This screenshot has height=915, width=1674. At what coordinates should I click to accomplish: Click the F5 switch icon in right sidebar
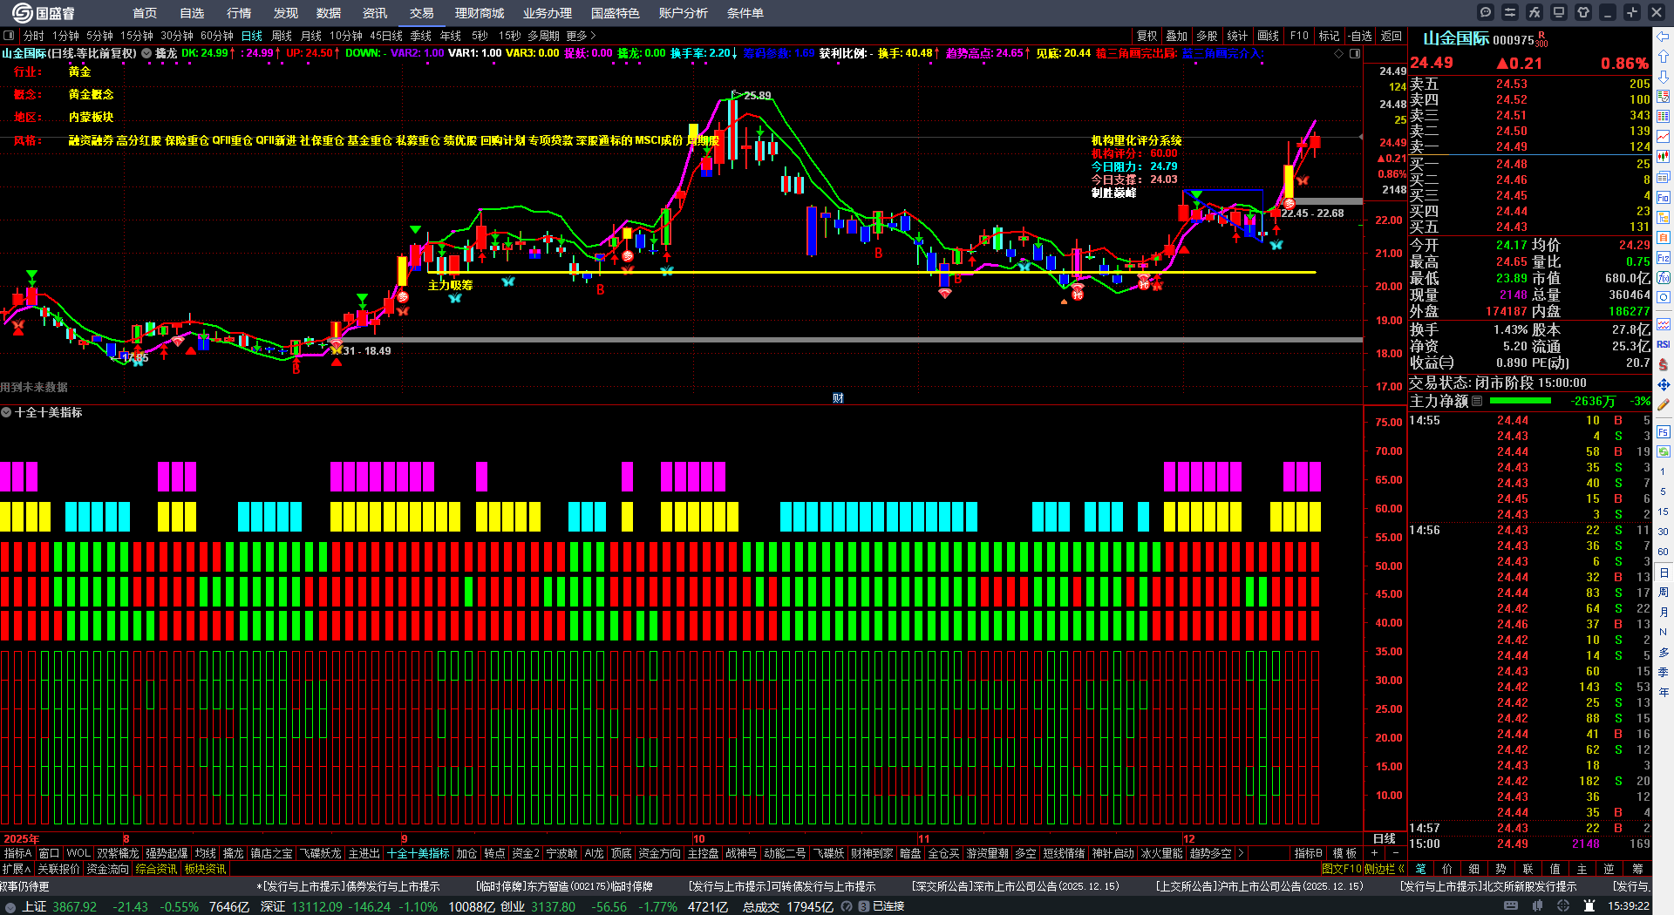(x=1664, y=431)
